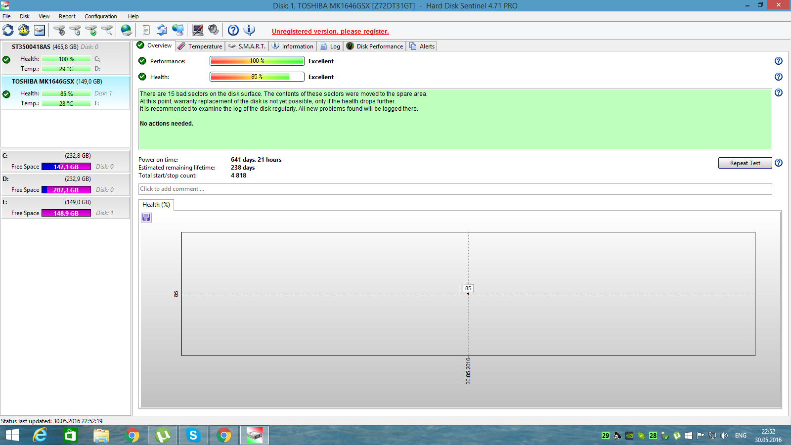The image size is (791, 445).
Task: Open Help via blue question mark toolbar icon
Action: (x=233, y=30)
